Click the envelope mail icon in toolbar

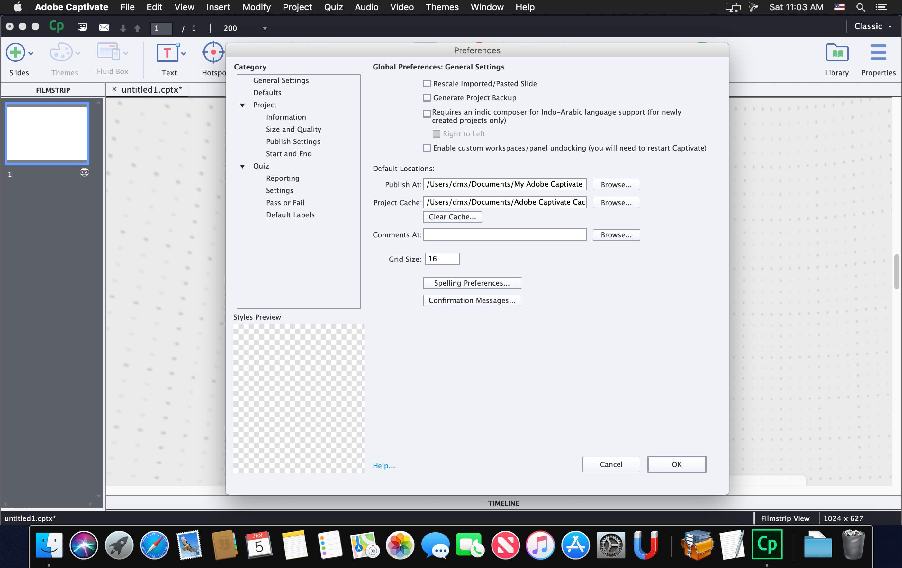(x=104, y=27)
